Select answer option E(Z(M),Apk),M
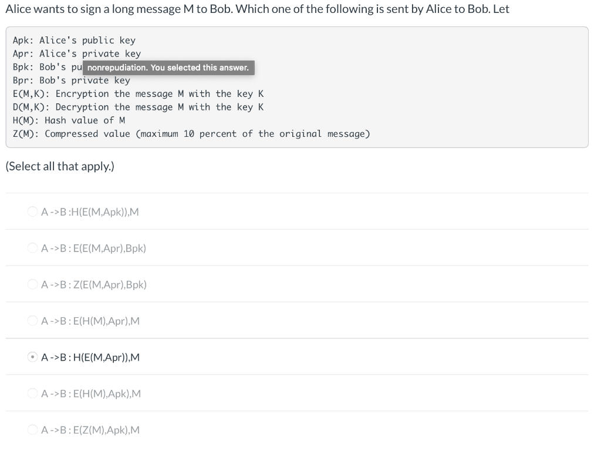This screenshot has width=601, height=457. click(x=33, y=429)
